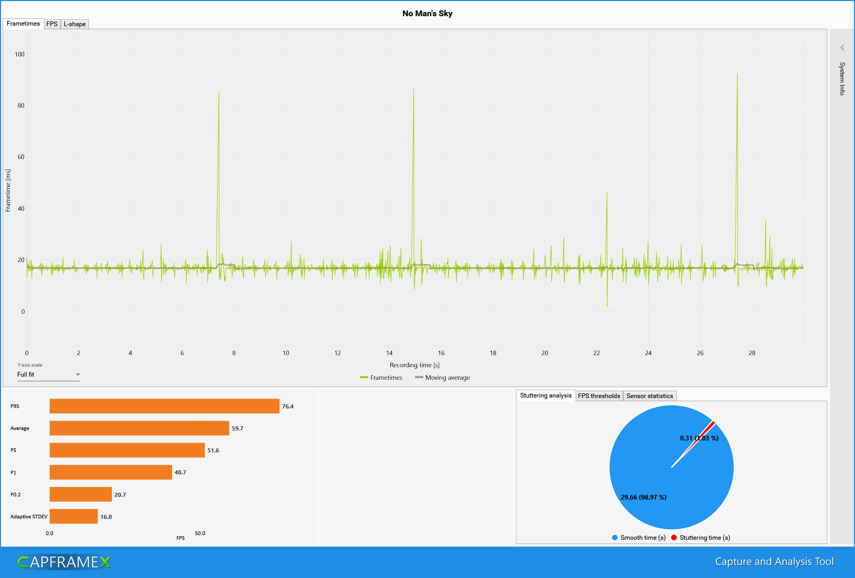
Task: Toggle the Frametimes legend entry
Action: (381, 378)
